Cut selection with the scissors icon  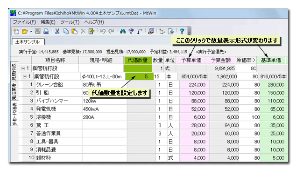tap(57, 31)
